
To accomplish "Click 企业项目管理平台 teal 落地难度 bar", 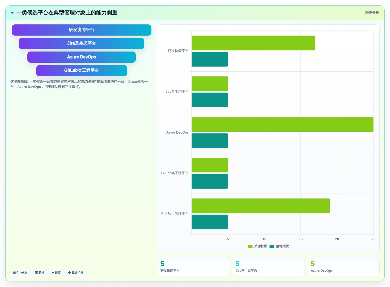I will click(210, 222).
